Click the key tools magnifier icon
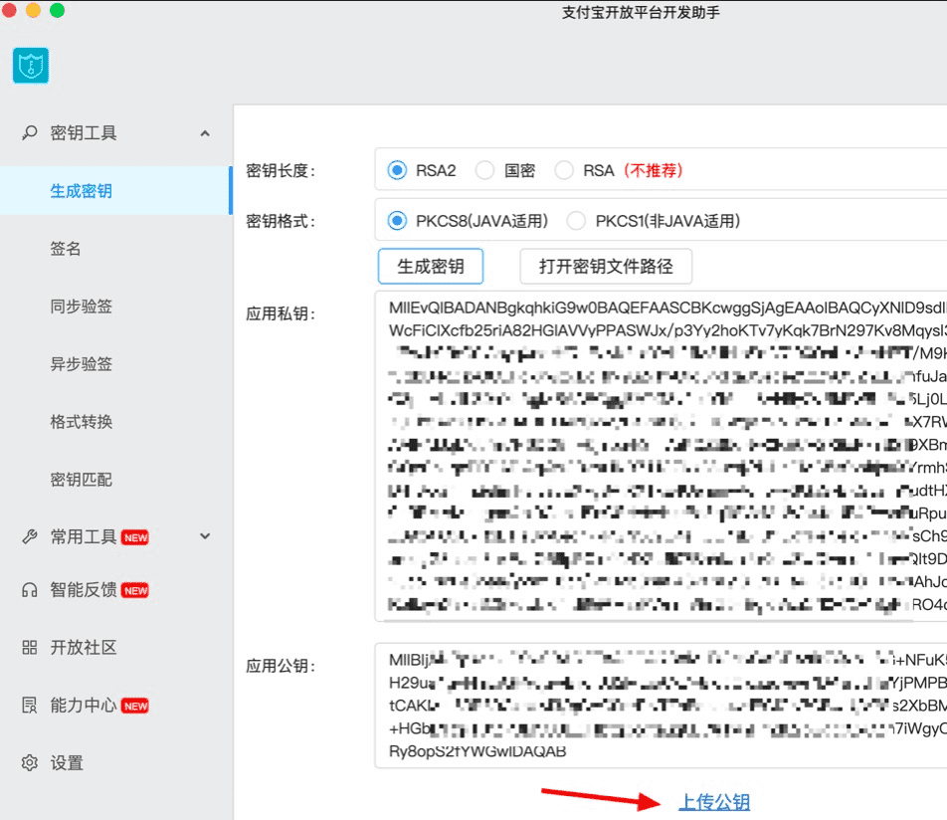 pyautogui.click(x=29, y=132)
